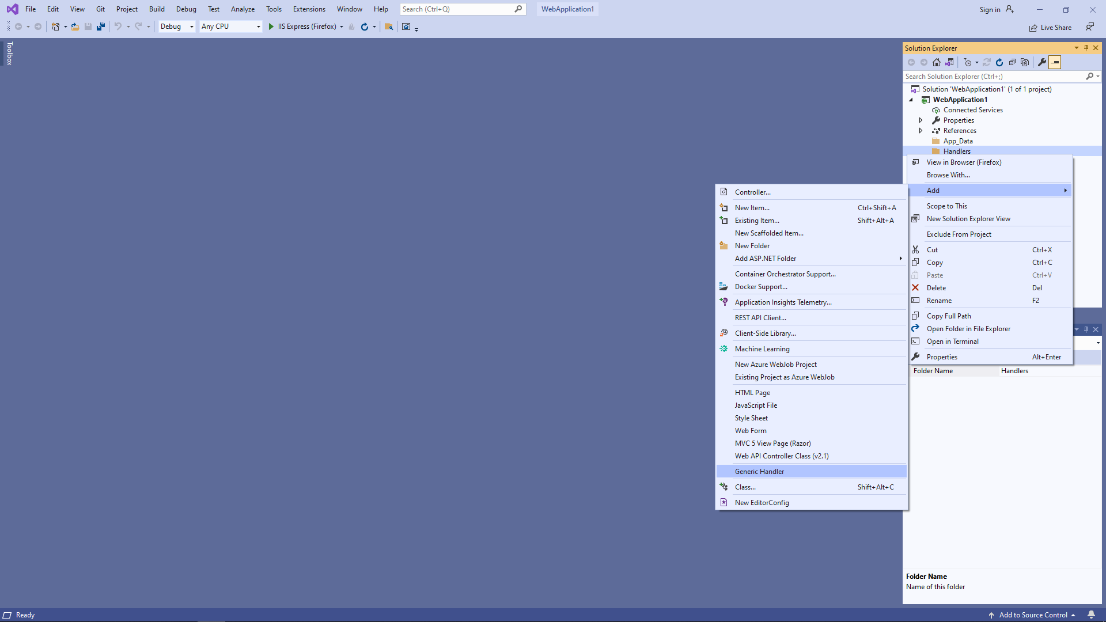The height and width of the screenshot is (622, 1106).
Task: Toggle the Show All Files icon
Action: (x=1025, y=62)
